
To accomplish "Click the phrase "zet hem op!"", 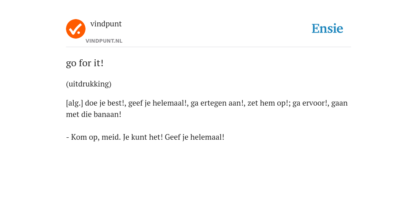I will point(269,103).
